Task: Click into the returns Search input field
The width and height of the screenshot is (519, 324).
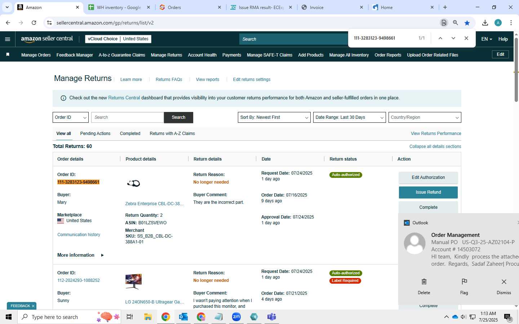Action: pos(128,117)
